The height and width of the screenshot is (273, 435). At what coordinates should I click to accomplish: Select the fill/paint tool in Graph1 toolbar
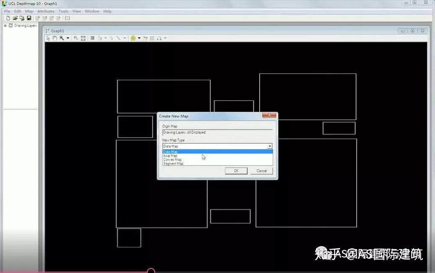coord(99,38)
